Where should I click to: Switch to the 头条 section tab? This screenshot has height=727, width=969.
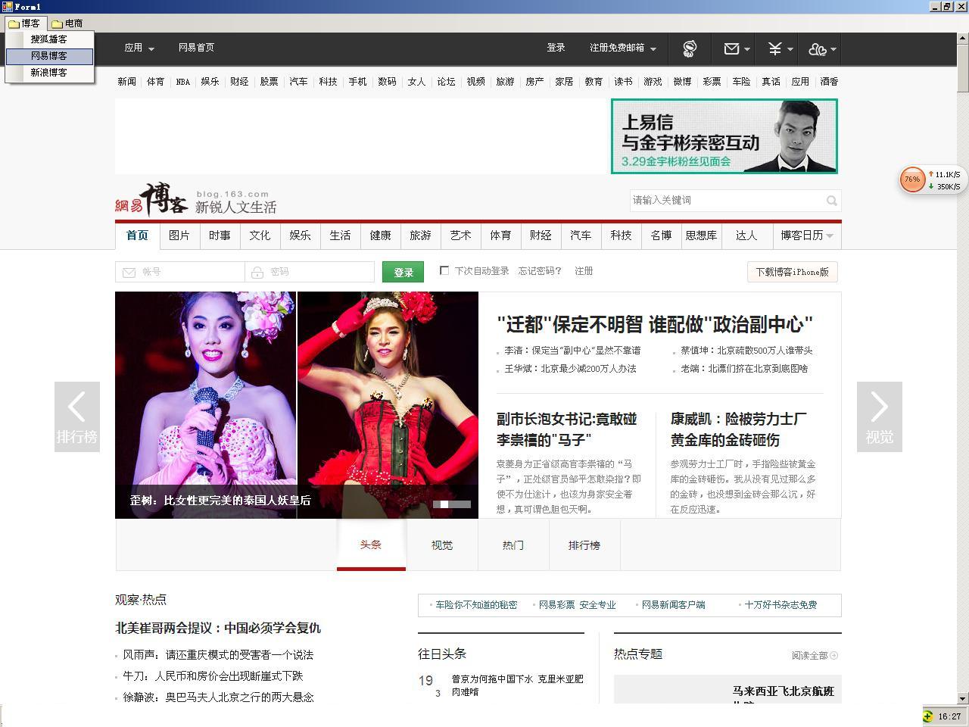[x=371, y=545]
